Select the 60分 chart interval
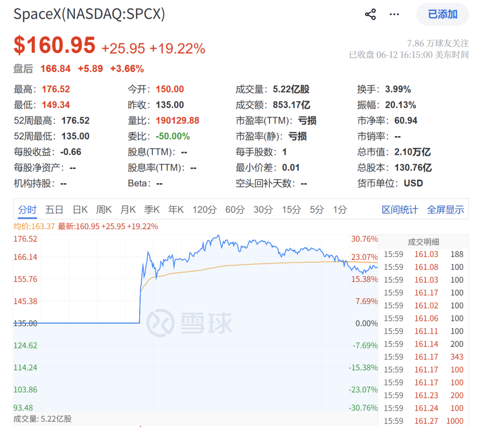This screenshot has width=479, height=427. (235, 210)
